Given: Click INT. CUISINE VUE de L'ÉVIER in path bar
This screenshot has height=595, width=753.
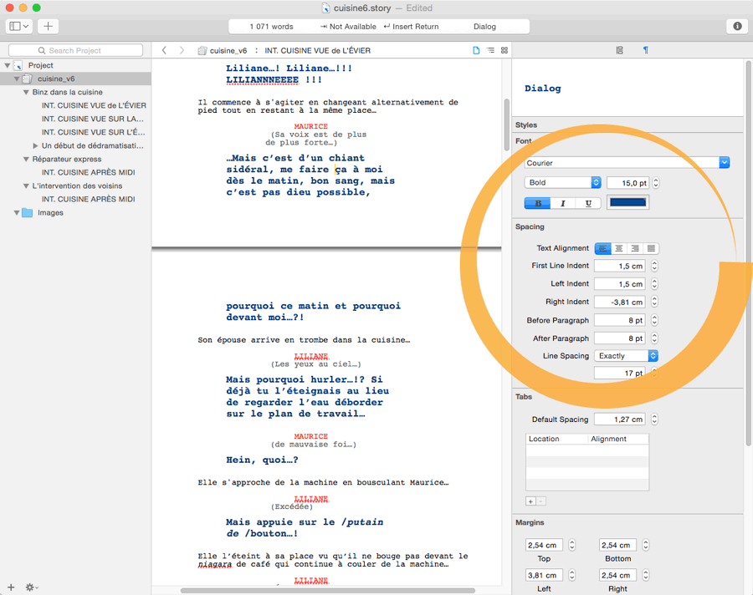Looking at the screenshot, I should pyautogui.click(x=317, y=50).
